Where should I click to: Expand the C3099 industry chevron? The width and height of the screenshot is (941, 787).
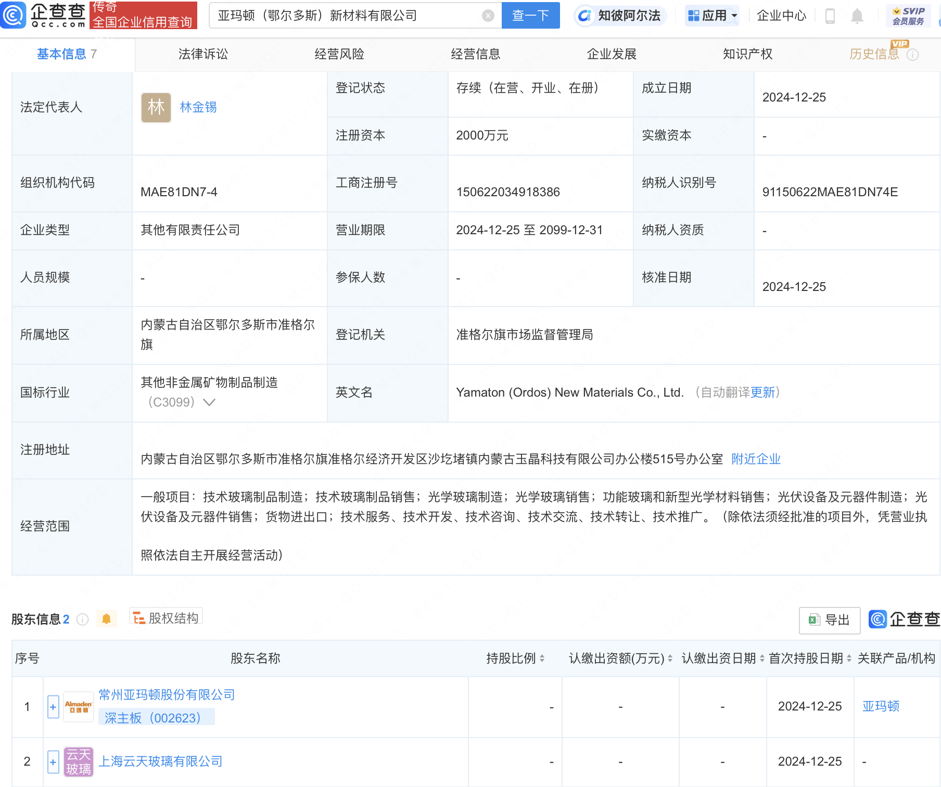click(x=209, y=402)
